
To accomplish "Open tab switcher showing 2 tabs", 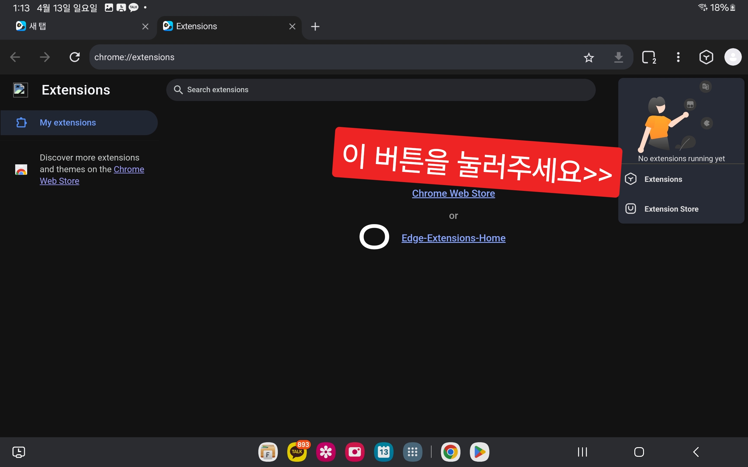I will pyautogui.click(x=648, y=57).
